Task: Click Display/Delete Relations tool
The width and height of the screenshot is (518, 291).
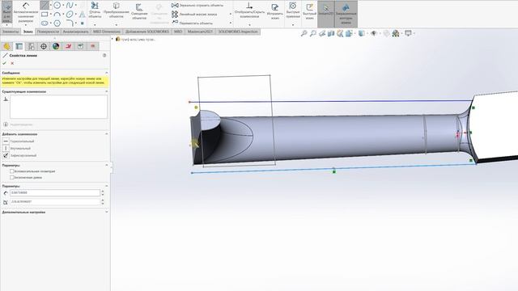Action: pos(249,10)
